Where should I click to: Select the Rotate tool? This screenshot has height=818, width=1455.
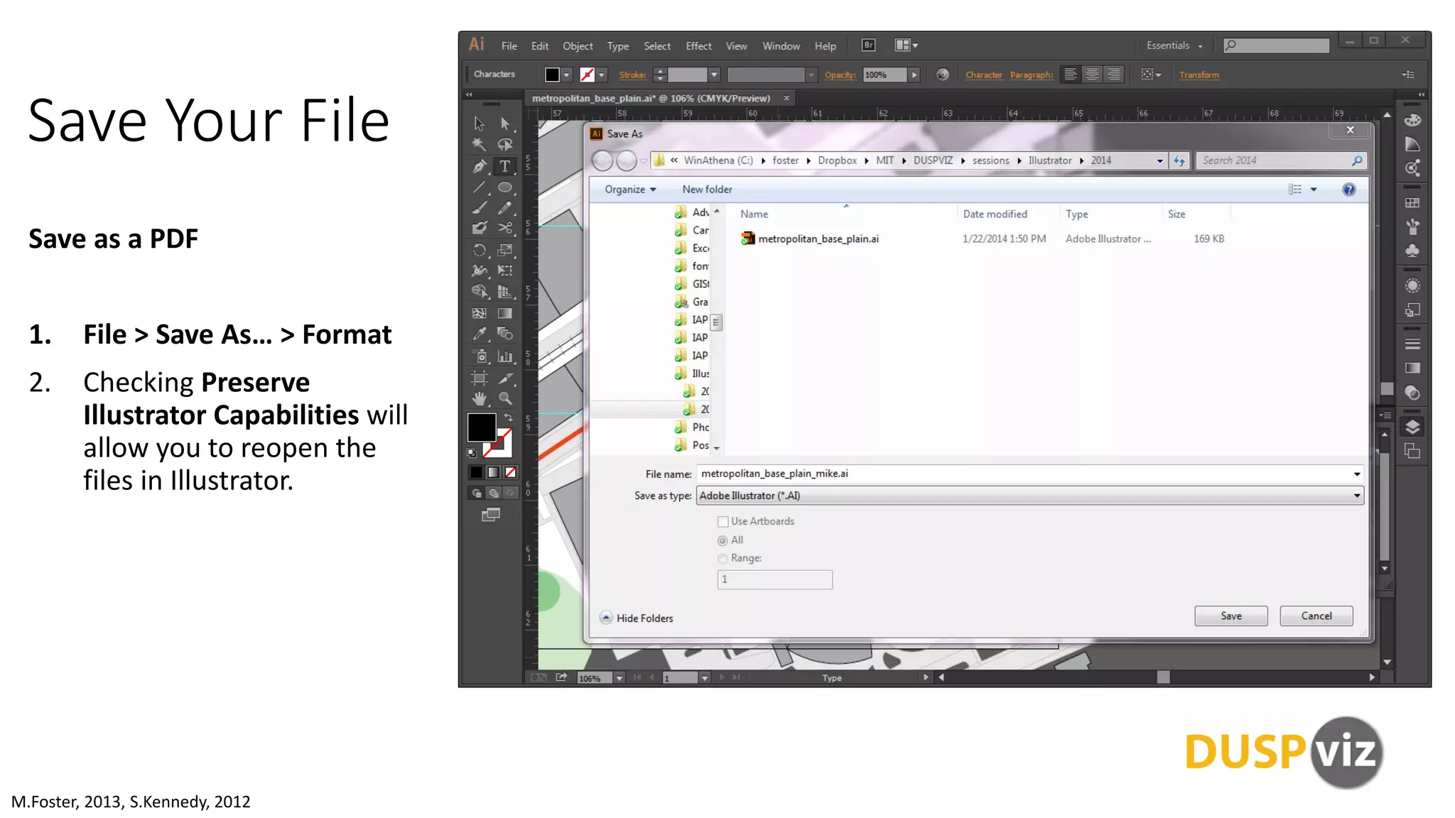click(x=480, y=250)
